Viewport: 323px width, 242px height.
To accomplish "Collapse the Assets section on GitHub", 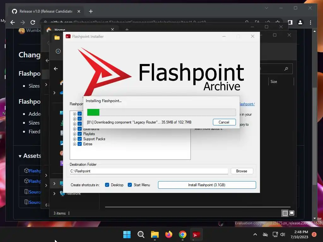I will click(20, 156).
